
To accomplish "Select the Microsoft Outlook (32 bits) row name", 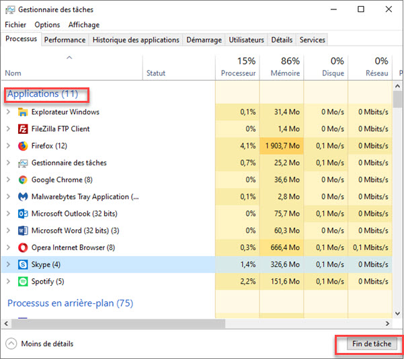I will 74,214.
